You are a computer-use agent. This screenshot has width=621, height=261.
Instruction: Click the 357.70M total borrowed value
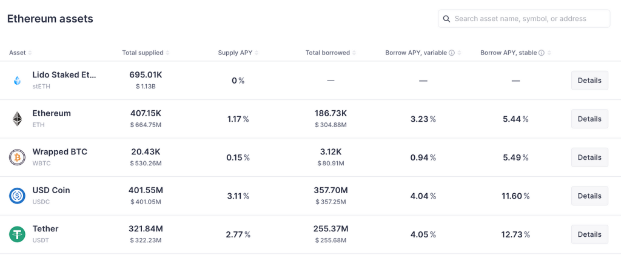pos(331,190)
